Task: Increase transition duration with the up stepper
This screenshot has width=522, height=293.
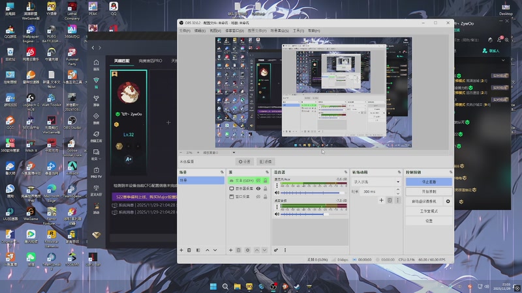Action: 398,189
